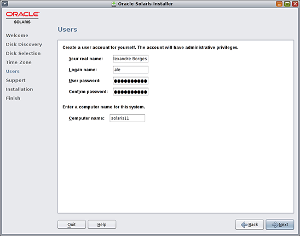This screenshot has height=236, width=300.
Task: Click the installer icon beside the window title
Action: [114, 4]
